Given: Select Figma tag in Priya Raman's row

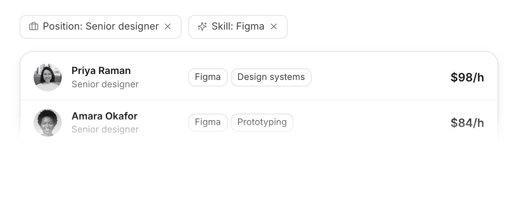Looking at the screenshot, I should click(x=208, y=77).
